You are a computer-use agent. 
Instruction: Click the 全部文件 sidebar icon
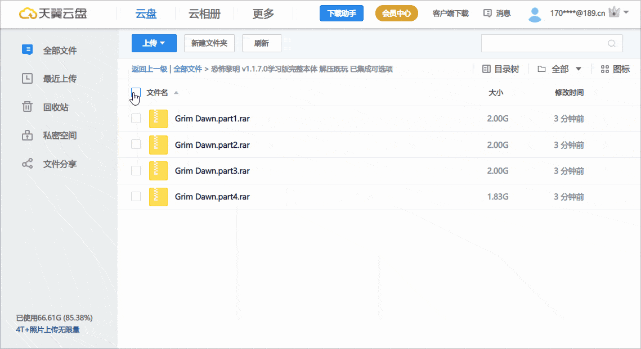[x=27, y=50]
